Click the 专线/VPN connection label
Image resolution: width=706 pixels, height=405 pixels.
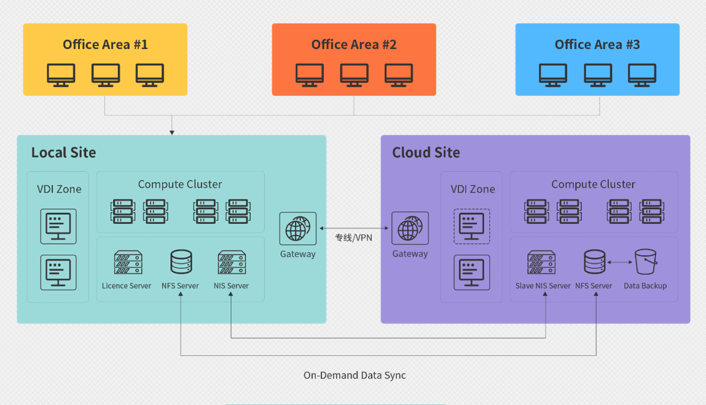[353, 237]
